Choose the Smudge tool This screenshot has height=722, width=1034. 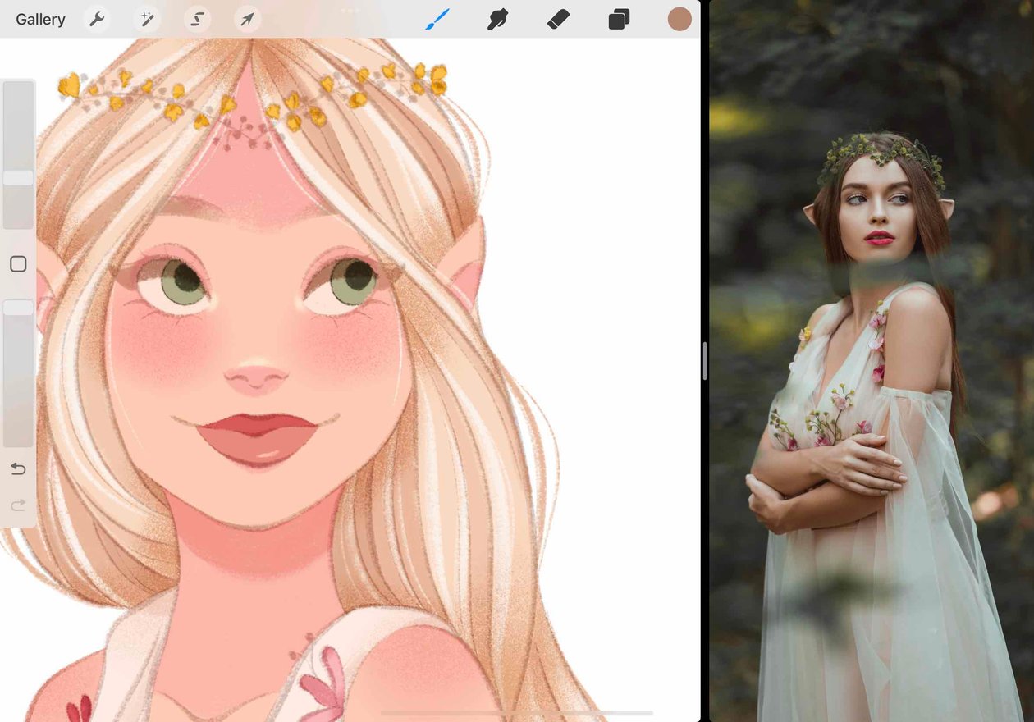pyautogui.click(x=497, y=19)
